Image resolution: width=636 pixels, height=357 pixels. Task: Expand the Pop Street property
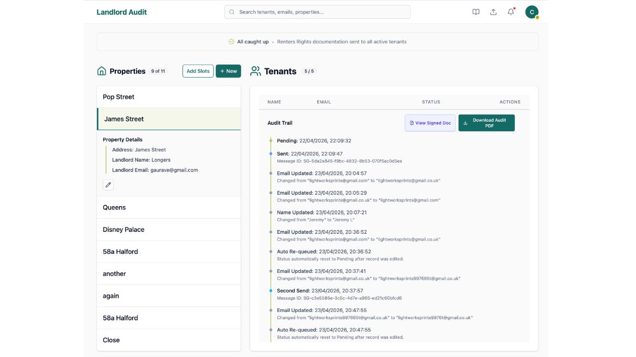tap(169, 97)
